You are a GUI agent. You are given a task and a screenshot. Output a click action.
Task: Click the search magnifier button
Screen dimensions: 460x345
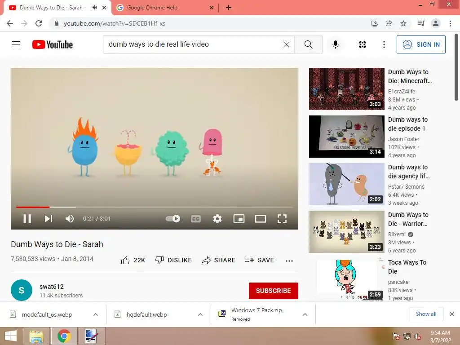(308, 44)
